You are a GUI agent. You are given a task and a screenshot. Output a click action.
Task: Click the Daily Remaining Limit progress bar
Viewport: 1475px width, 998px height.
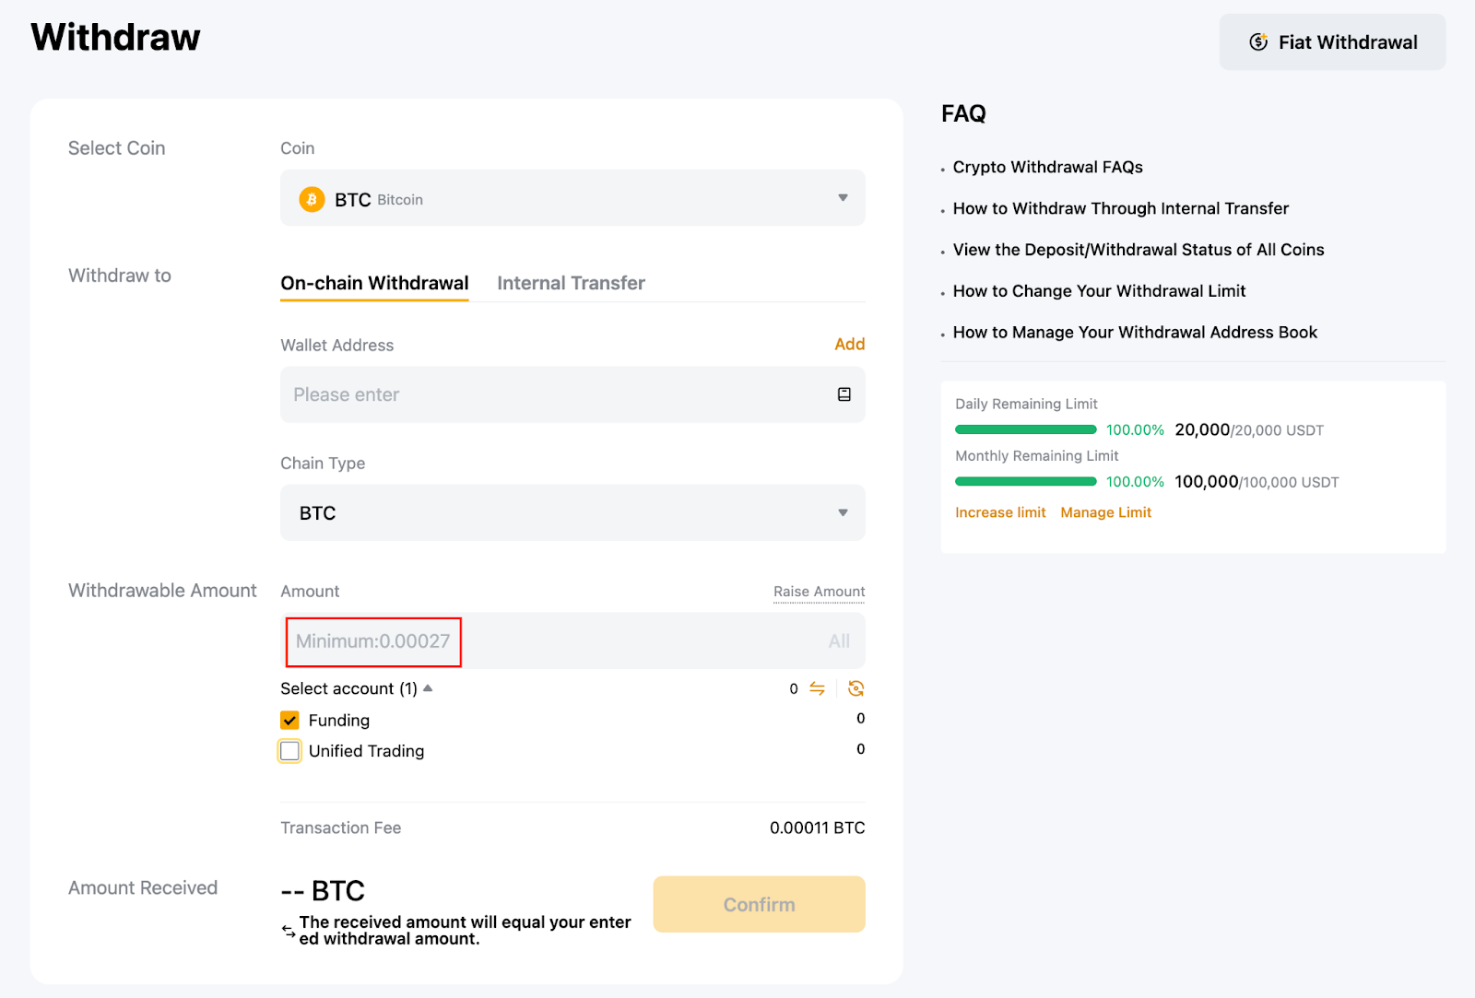(1025, 429)
